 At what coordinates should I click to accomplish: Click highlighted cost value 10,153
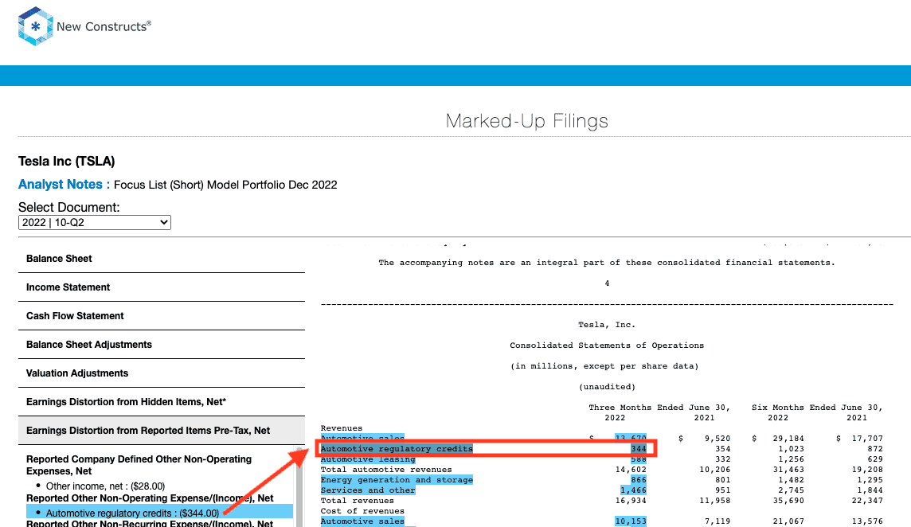tap(631, 521)
